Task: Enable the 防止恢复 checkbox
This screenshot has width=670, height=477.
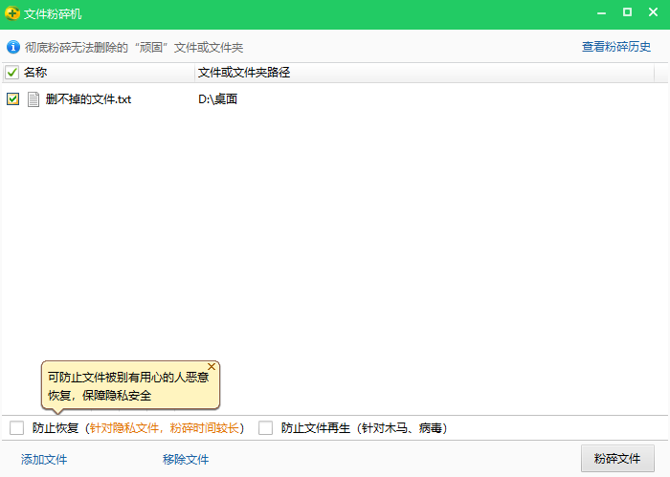Action: point(16,428)
